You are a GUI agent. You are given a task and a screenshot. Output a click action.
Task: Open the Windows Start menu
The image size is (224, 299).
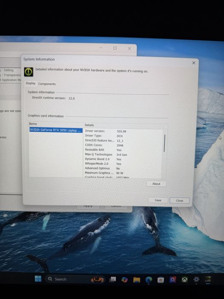(38, 278)
